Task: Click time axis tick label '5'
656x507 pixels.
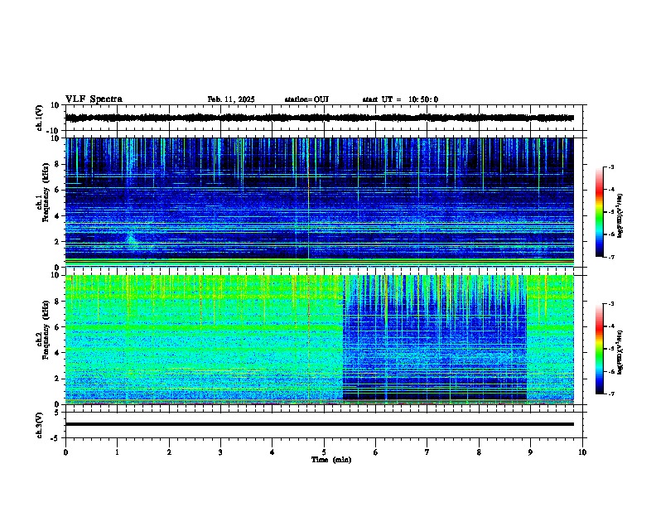Action: (324, 451)
